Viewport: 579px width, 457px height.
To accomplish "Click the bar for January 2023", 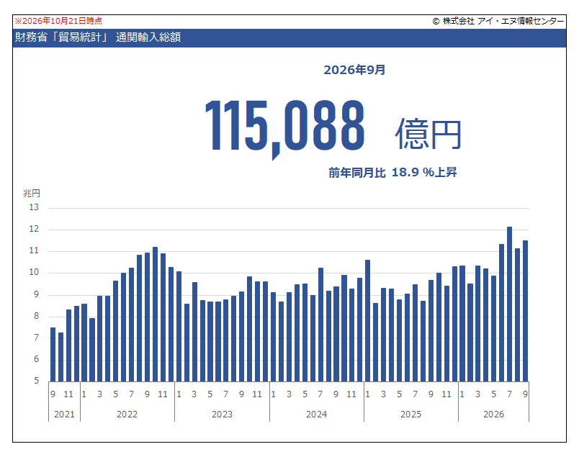I will click(x=179, y=327).
